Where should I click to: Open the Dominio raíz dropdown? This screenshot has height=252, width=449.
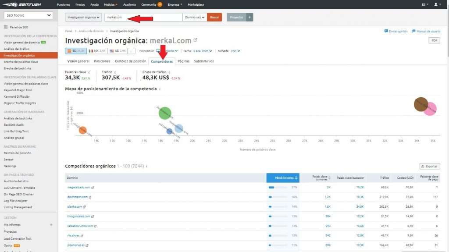coord(195,17)
